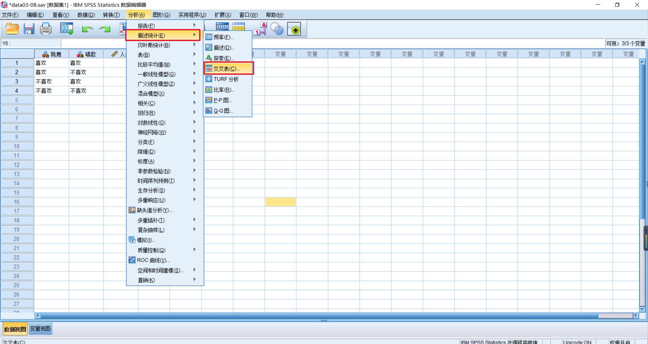Open the 转换 menu
Image resolution: width=648 pixels, height=344 pixels.
point(111,15)
